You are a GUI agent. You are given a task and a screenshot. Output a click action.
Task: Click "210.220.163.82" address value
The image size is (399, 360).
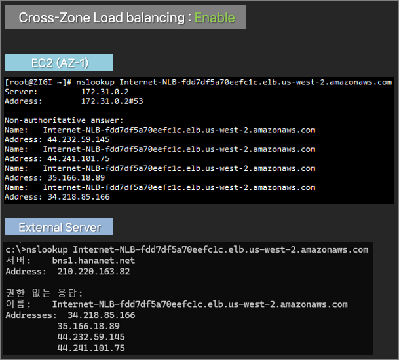tap(94, 272)
